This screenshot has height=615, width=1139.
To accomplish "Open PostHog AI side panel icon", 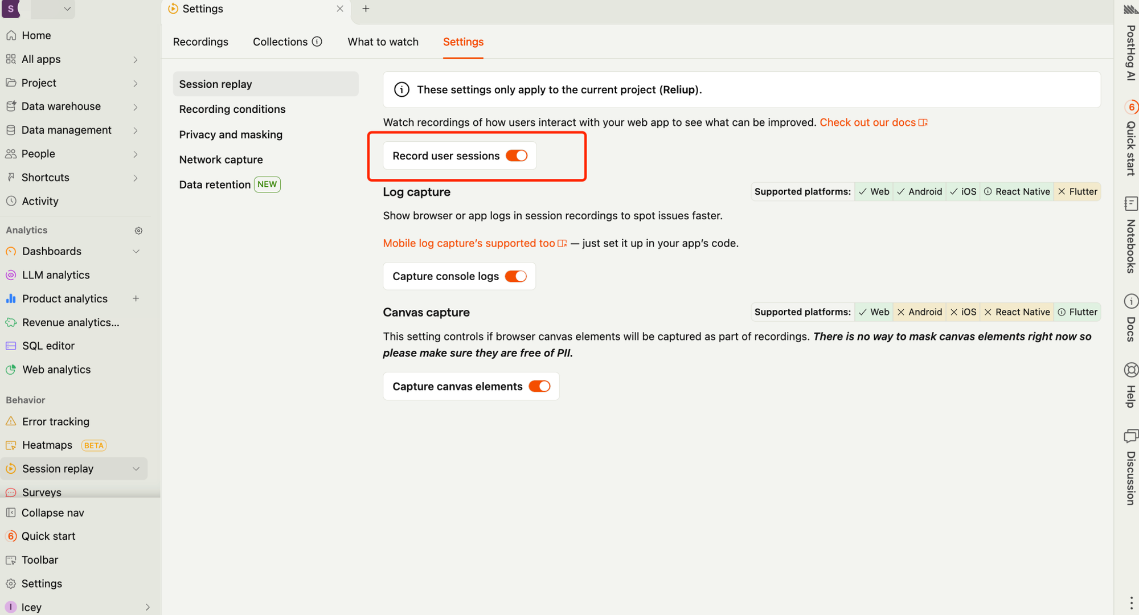I will [x=1130, y=9].
